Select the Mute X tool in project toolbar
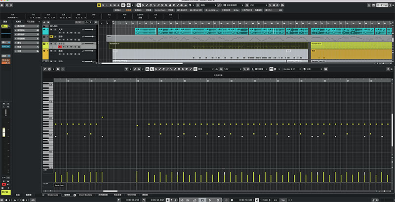Screen dimensions: 395x202 tap(162, 5)
